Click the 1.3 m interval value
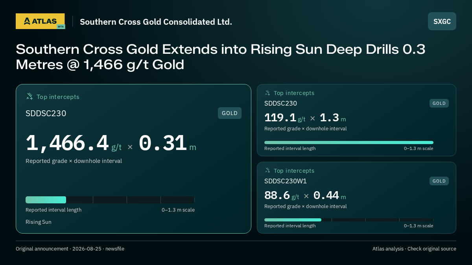This screenshot has width=472, height=265. 329,118
